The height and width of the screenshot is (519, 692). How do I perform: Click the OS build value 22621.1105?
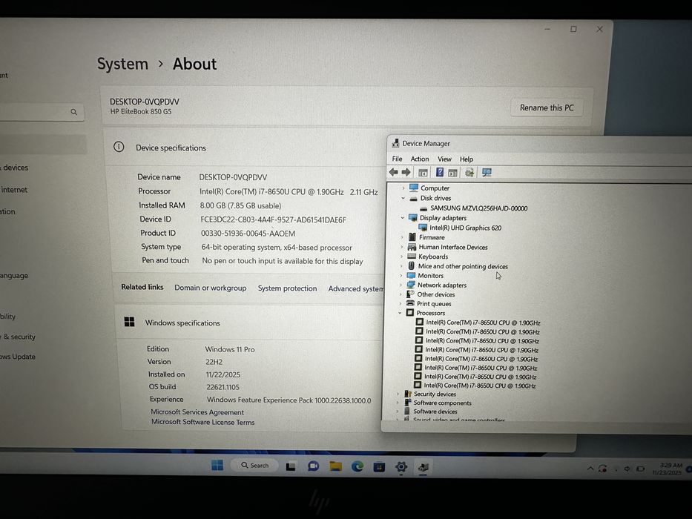point(223,387)
